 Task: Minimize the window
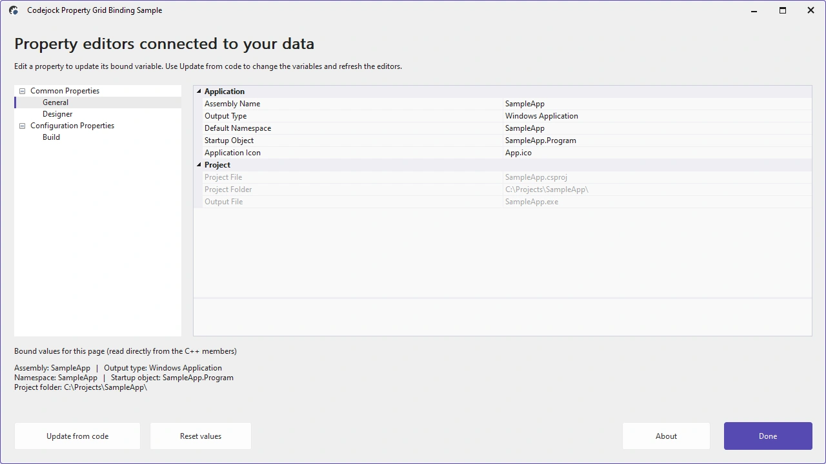pyautogui.click(x=754, y=10)
